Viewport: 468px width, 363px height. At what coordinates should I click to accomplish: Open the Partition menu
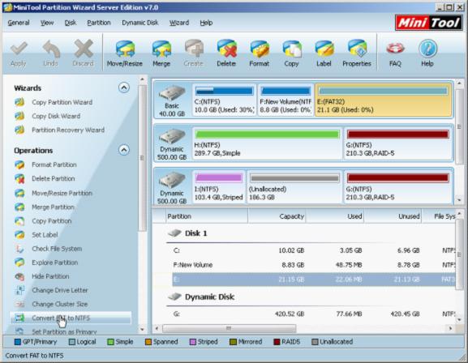pos(99,23)
